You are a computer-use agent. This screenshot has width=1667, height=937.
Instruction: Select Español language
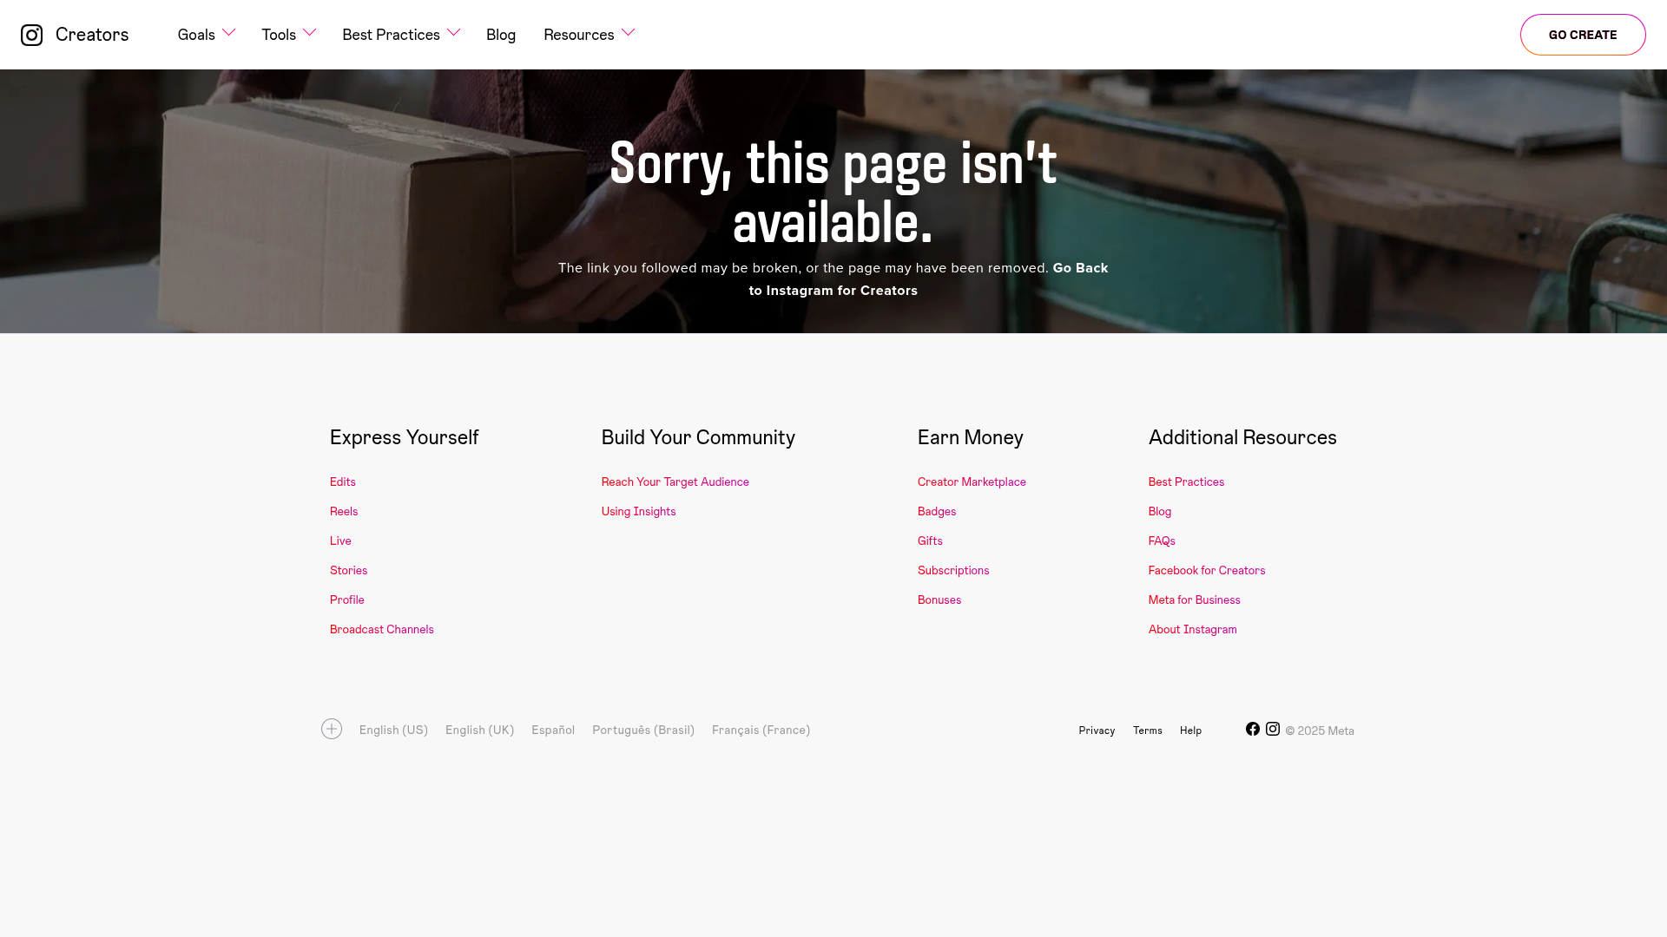pos(553,730)
